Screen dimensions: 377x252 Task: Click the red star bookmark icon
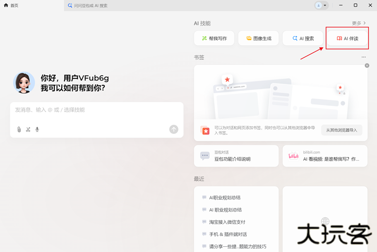coord(206,131)
